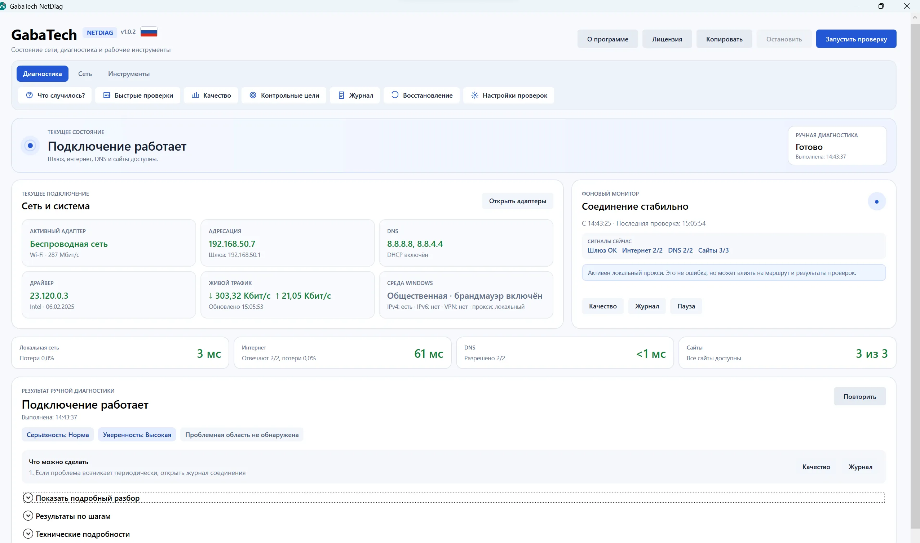This screenshot has width=920, height=543.
Task: Click "Журнал" in "Что можно сделать" box
Action: [x=860, y=467]
